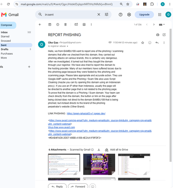Open Slot Gacor Maxwin attachment thumbnail
Screen dimensions: 173x188
click(x=99, y=164)
